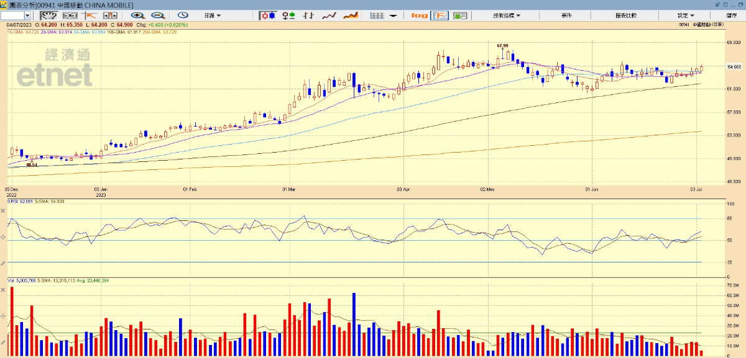Open the 設定 settings menu
This screenshot has width=746, height=358.
686,15
